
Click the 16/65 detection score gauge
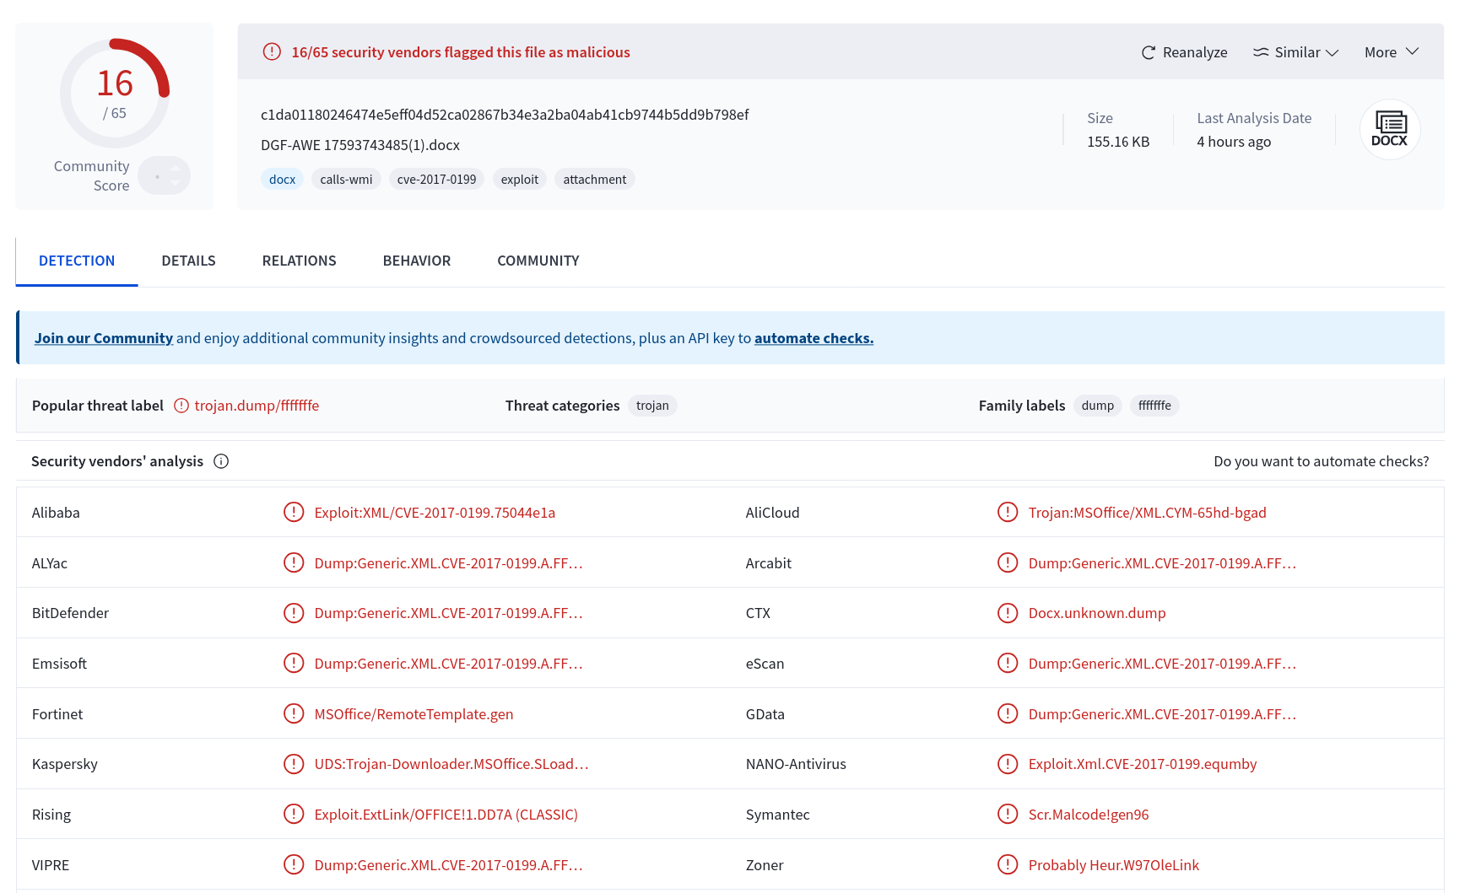click(115, 93)
